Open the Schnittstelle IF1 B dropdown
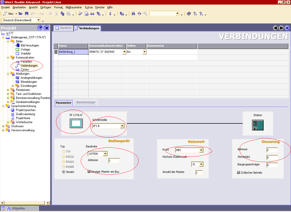 122,126
